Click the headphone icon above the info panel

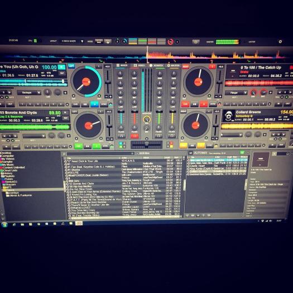pyautogui.click(x=288, y=153)
